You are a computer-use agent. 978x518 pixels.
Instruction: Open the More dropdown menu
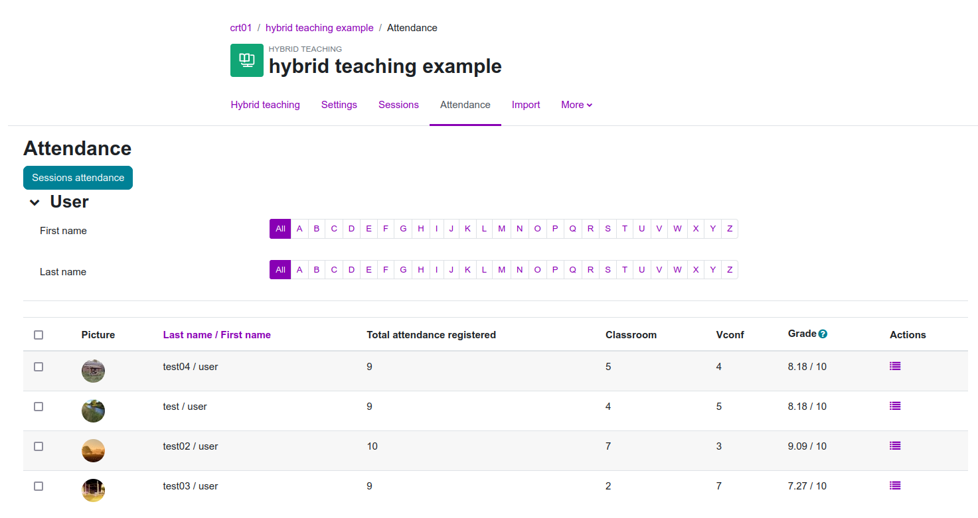click(576, 105)
